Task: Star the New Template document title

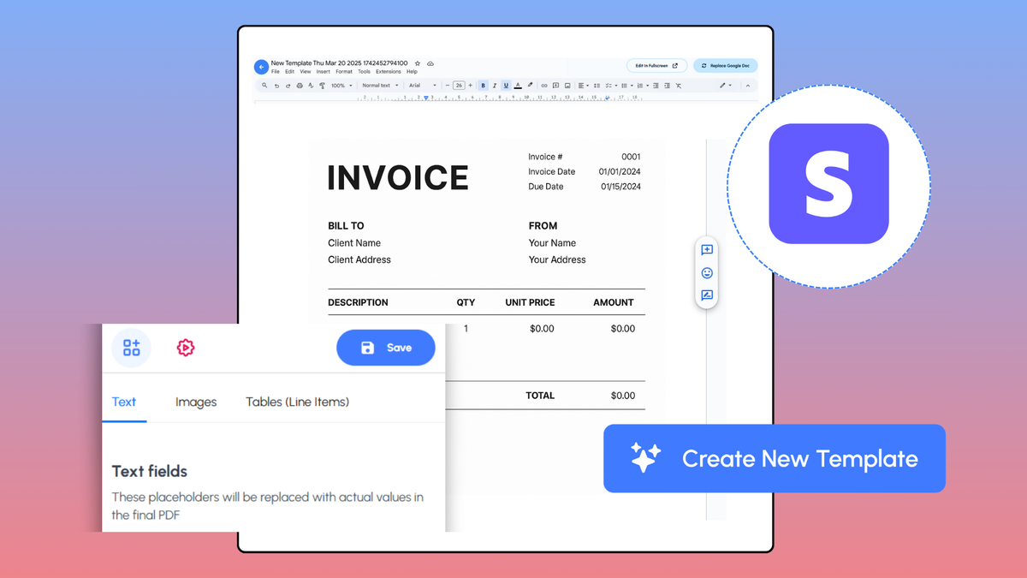Action: [418, 63]
